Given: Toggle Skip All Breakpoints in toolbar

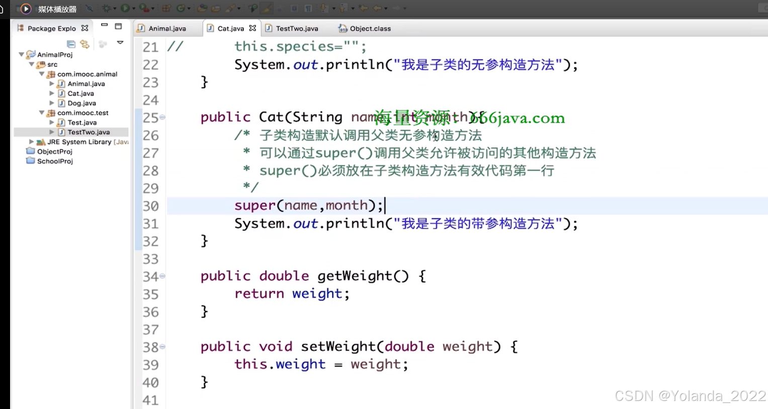Looking at the screenshot, I should pos(89,9).
